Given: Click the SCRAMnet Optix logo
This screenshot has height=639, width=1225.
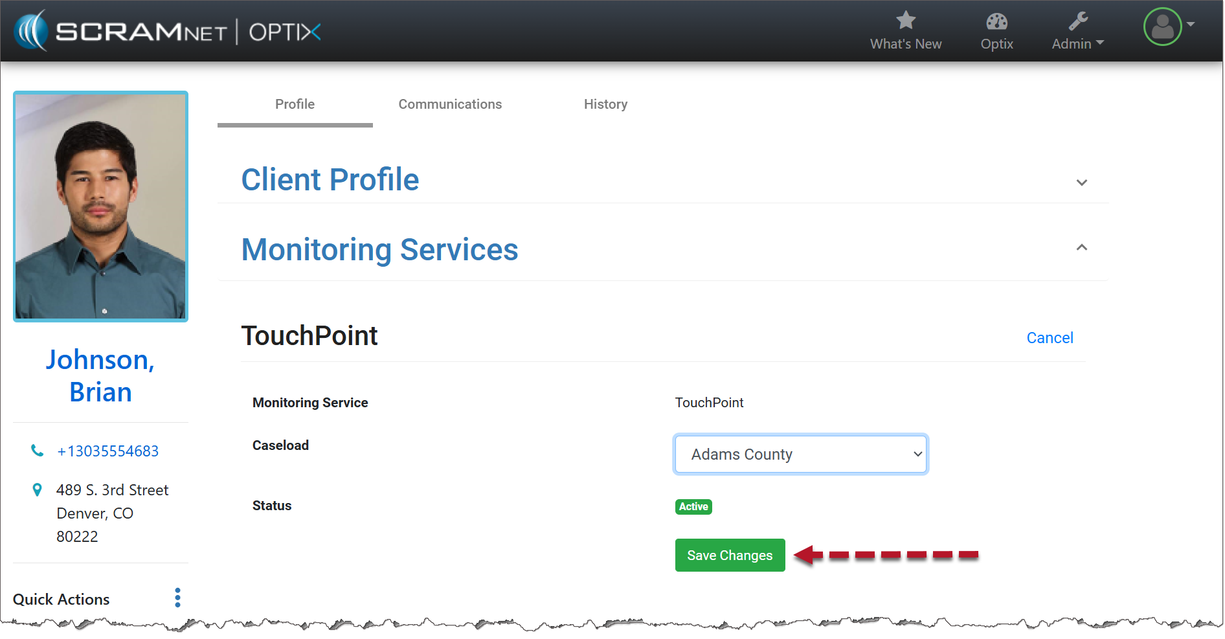Looking at the screenshot, I should pos(168,31).
